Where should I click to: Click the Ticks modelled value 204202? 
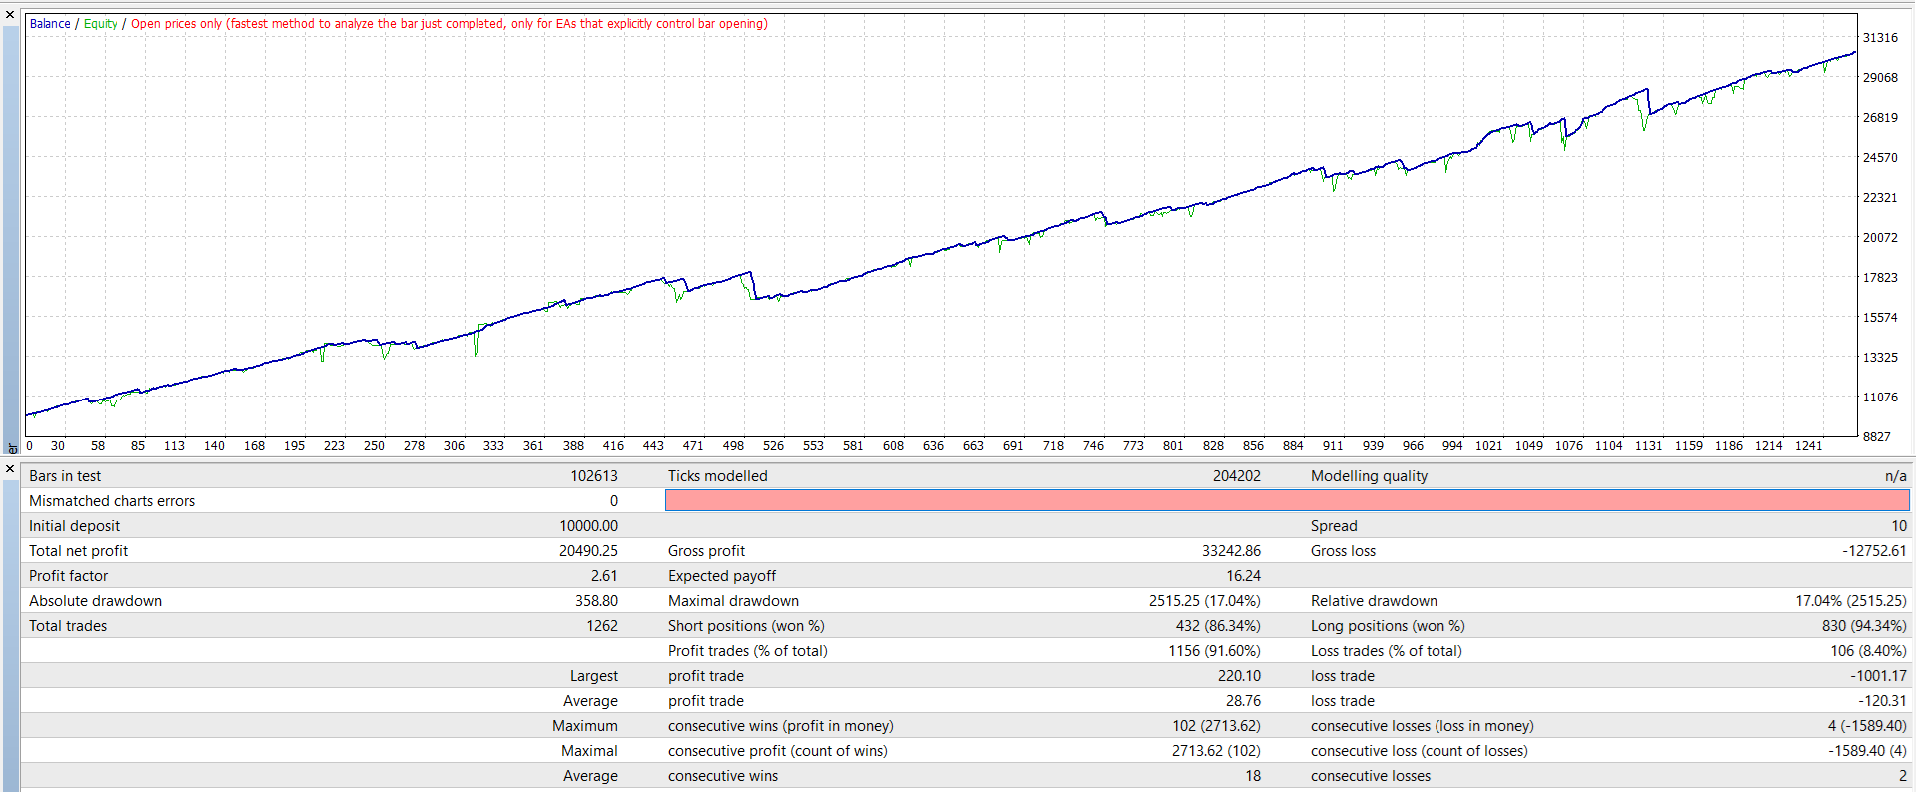coord(1236,476)
